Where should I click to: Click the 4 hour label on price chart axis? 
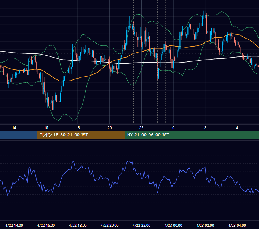point(237,128)
